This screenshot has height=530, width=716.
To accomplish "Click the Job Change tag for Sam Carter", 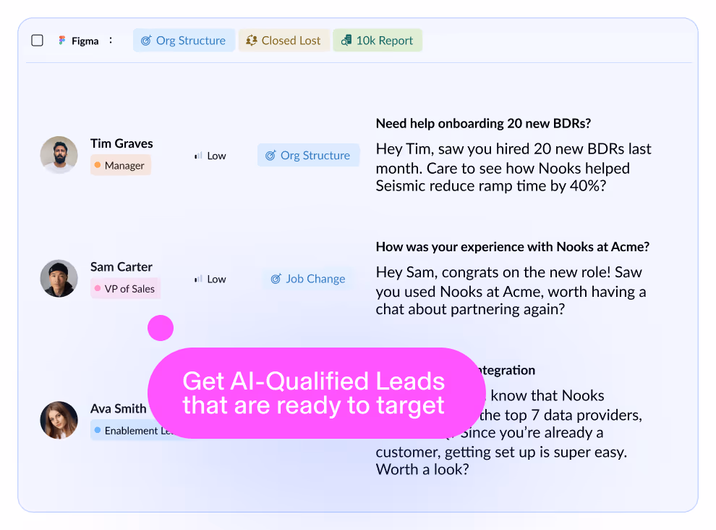I will tap(308, 279).
